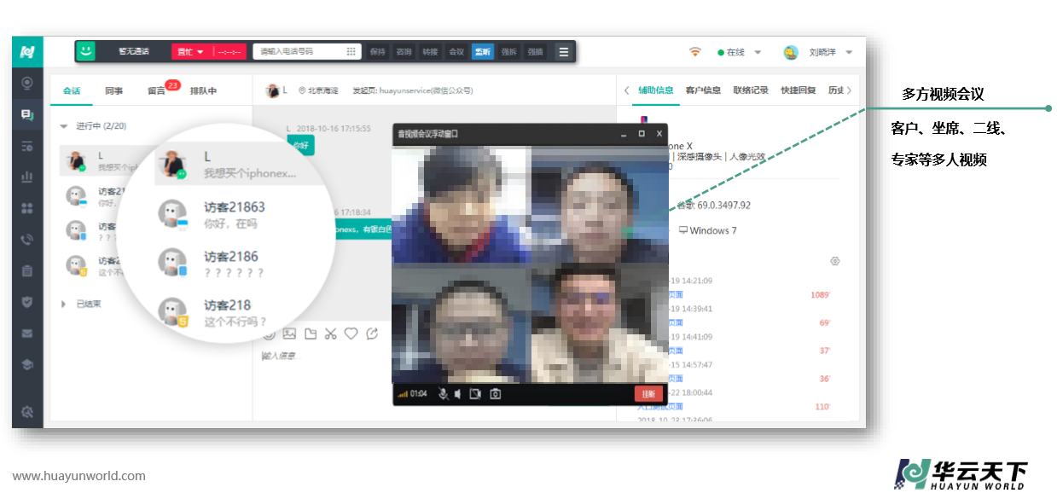The height and width of the screenshot is (493, 1057).
Task: Click the file folder attachment icon
Action: click(310, 333)
